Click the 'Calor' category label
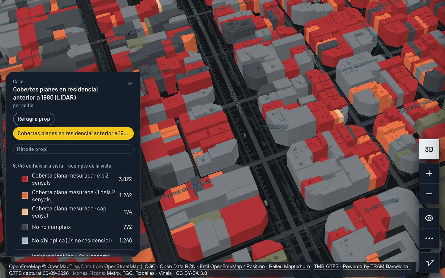This screenshot has height=278, width=445. (x=19, y=82)
